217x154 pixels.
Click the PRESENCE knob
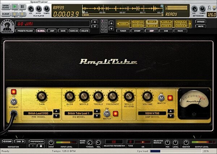pyautogui.click(x=112, y=96)
